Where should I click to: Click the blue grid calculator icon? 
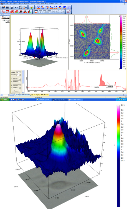[x=69, y=7]
